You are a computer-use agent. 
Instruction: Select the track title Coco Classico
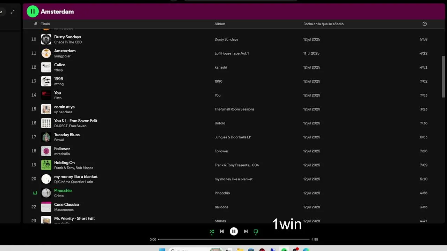[66, 204]
